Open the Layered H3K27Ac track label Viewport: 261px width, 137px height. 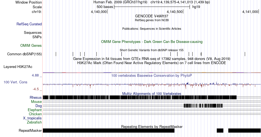point(18,67)
